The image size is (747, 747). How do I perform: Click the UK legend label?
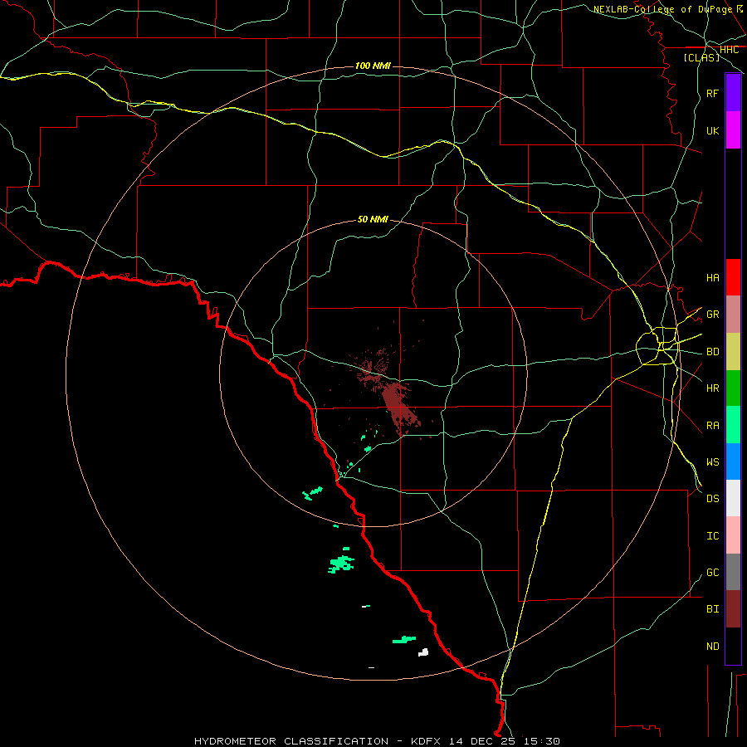click(712, 130)
